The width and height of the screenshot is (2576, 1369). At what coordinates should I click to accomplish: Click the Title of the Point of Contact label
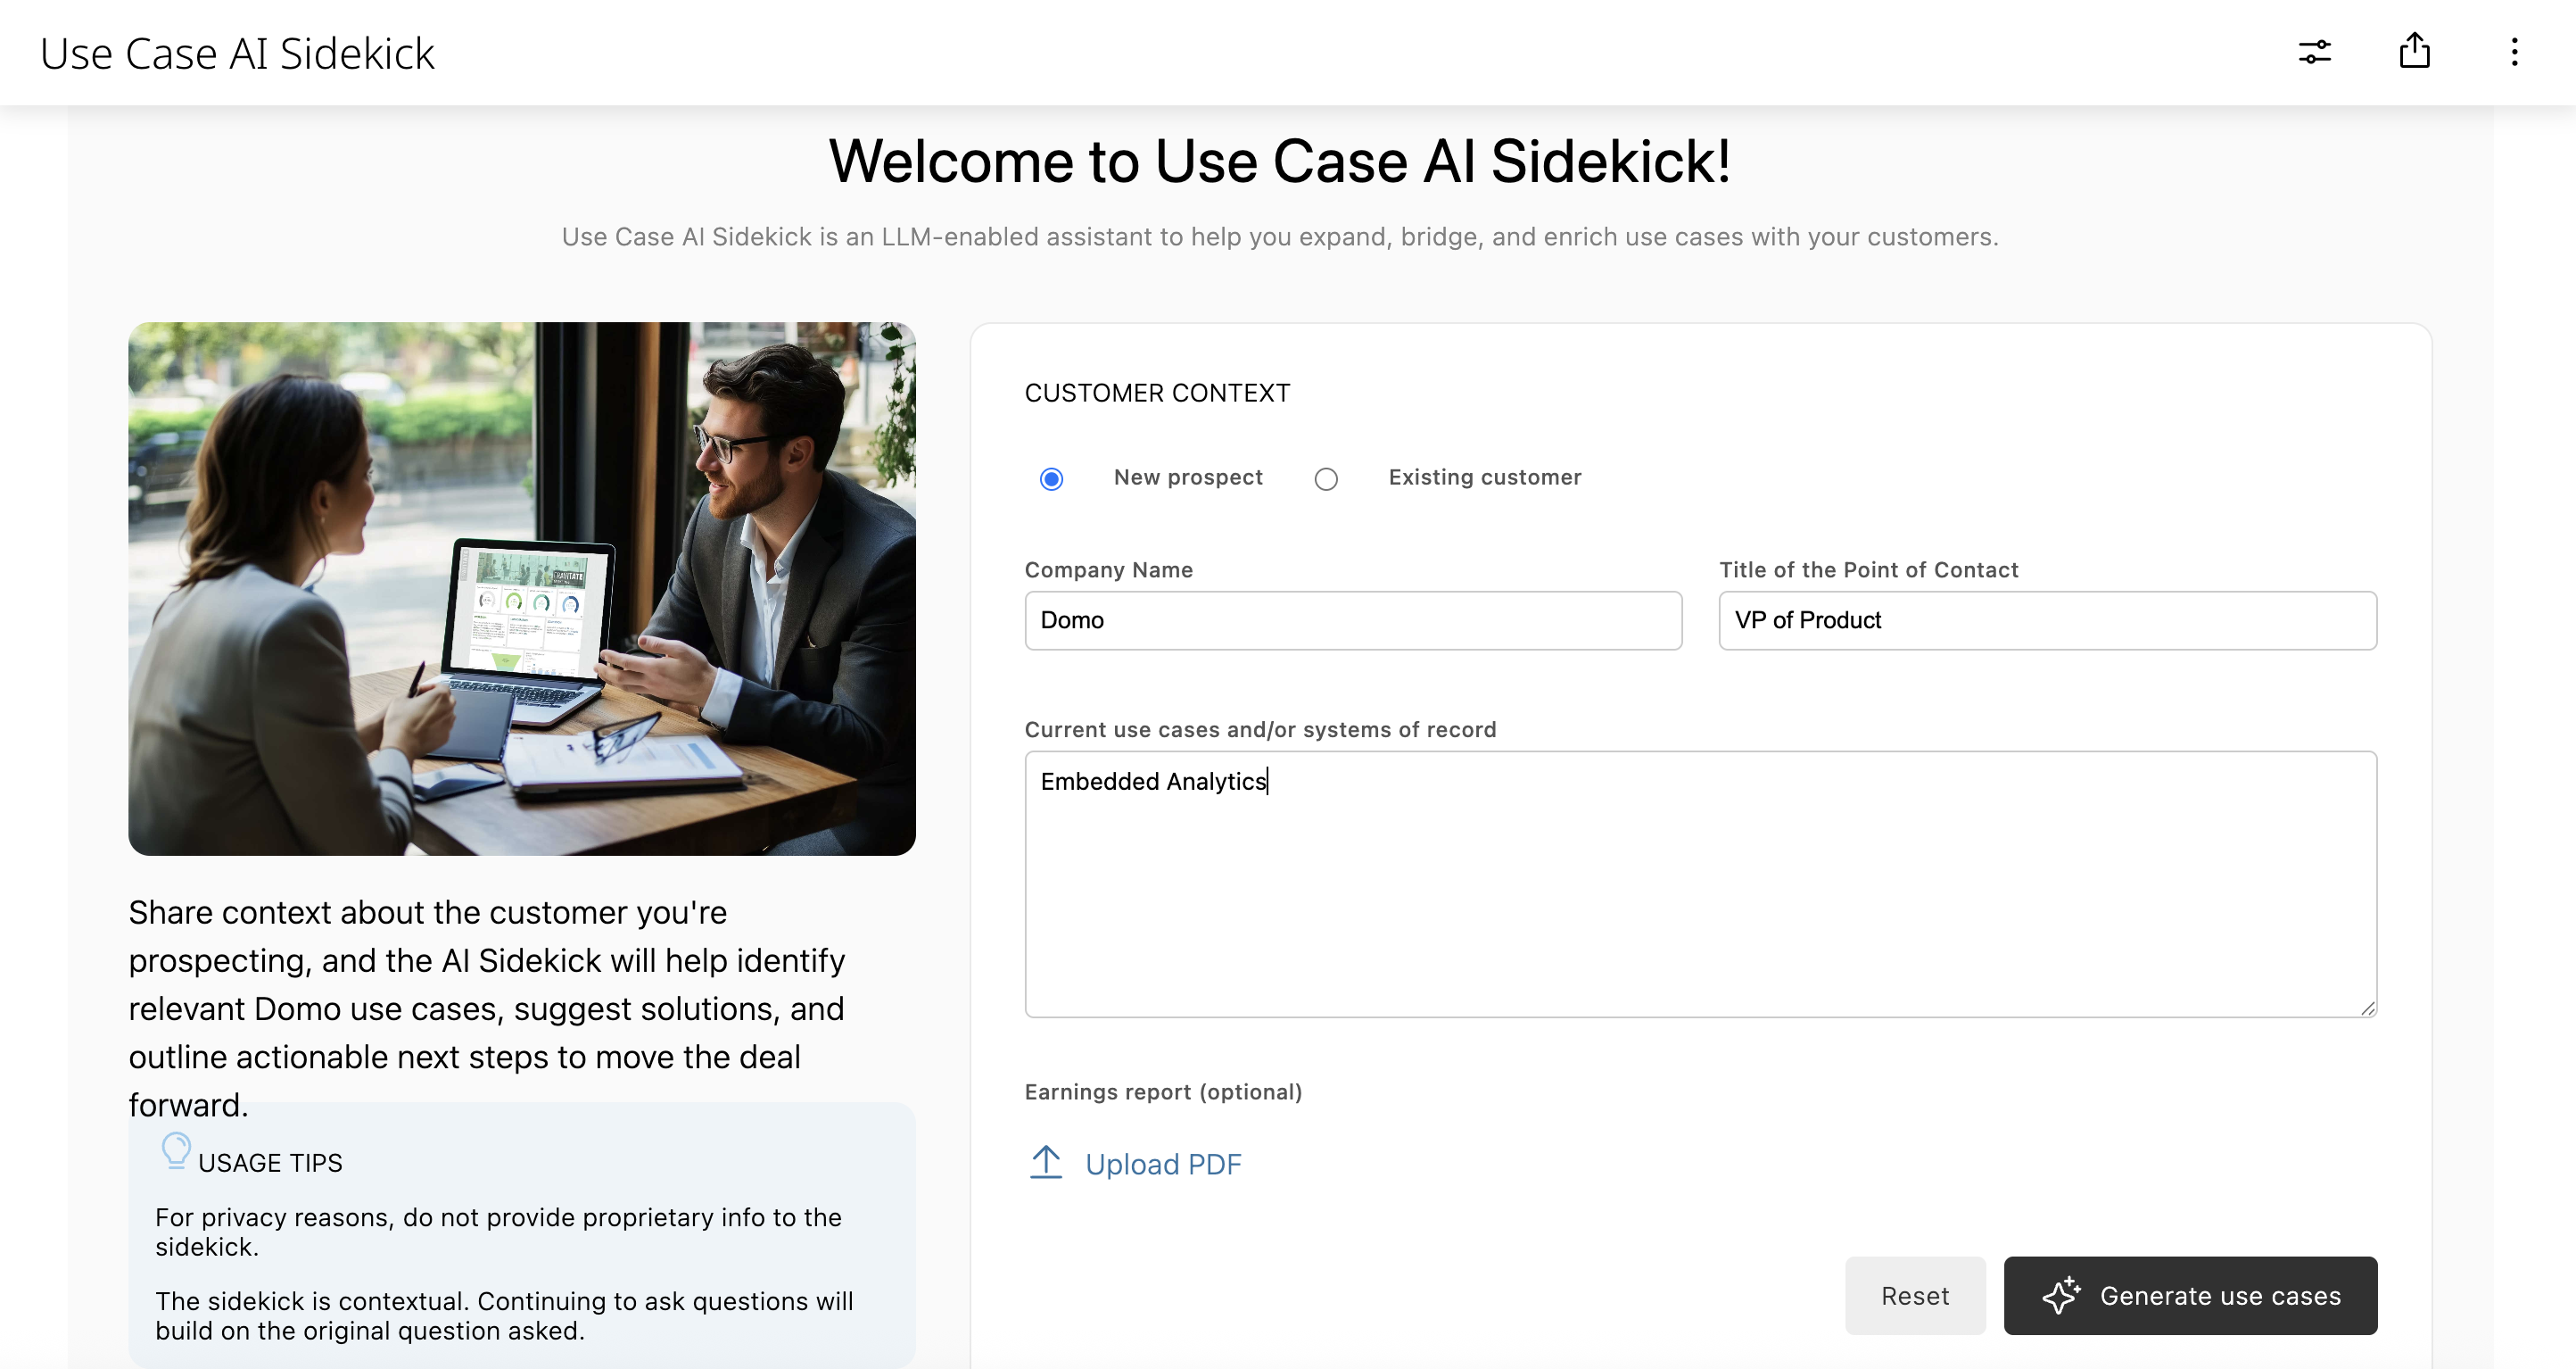[1868, 569]
